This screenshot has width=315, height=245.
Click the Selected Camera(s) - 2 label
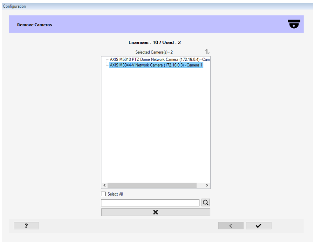[x=154, y=52]
